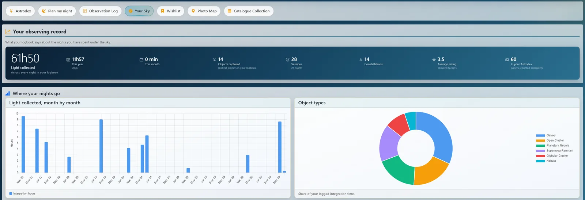Click the Share of your logged integration time caption

click(326, 194)
